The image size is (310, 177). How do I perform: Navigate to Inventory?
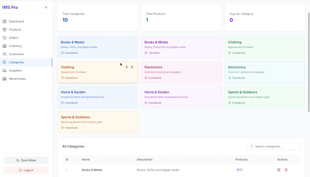pyautogui.click(x=26, y=46)
